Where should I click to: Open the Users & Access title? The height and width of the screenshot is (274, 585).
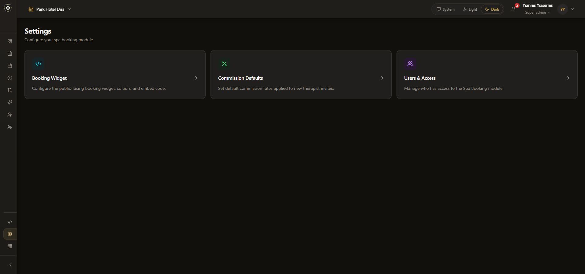click(x=420, y=78)
